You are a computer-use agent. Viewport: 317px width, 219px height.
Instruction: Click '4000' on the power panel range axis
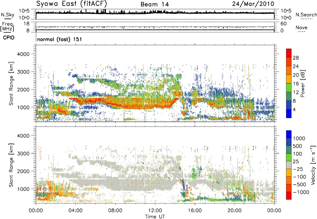click(23, 54)
